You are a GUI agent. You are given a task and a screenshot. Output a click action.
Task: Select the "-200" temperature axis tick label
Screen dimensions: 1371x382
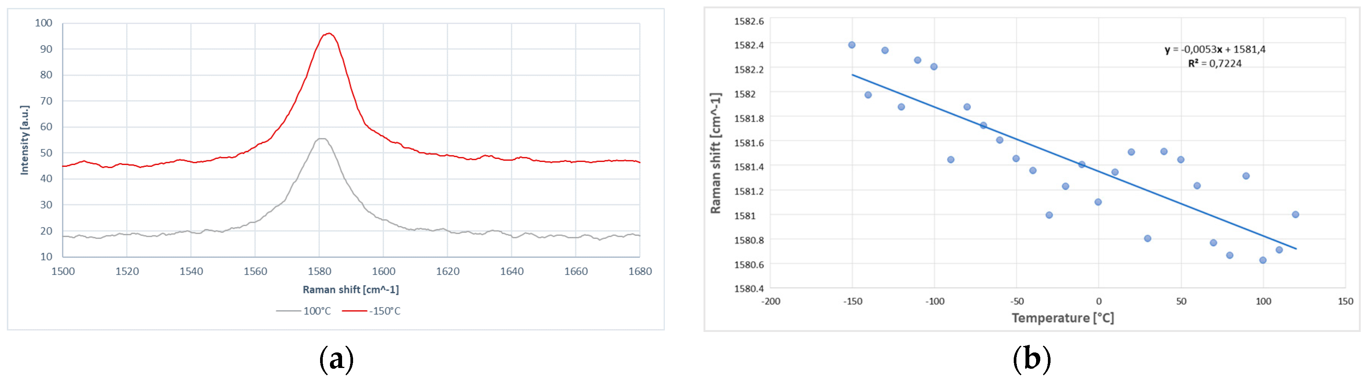(x=771, y=302)
